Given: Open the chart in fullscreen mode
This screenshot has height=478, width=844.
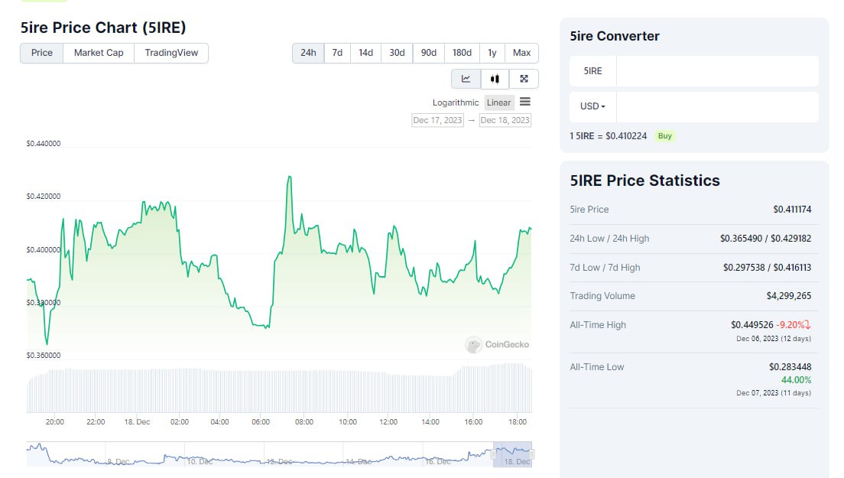Looking at the screenshot, I should coord(524,79).
